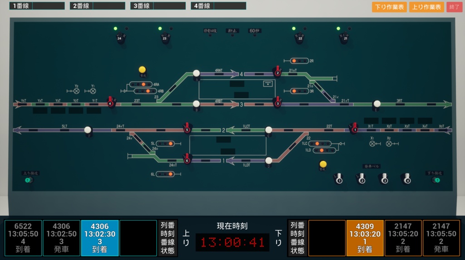465x260 pixels.
Task: Open the 上り作業表 work table
Action: point(426,7)
